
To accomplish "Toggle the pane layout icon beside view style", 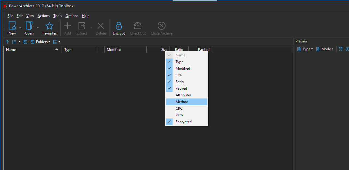I will (25, 42).
